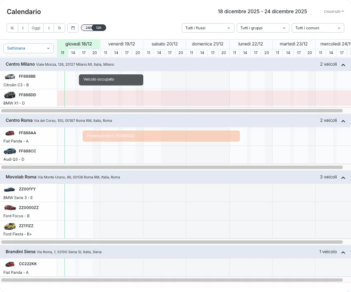The height and width of the screenshot is (292, 351).
Task: Jump back with the double left arrow
Action: [x=12, y=28]
